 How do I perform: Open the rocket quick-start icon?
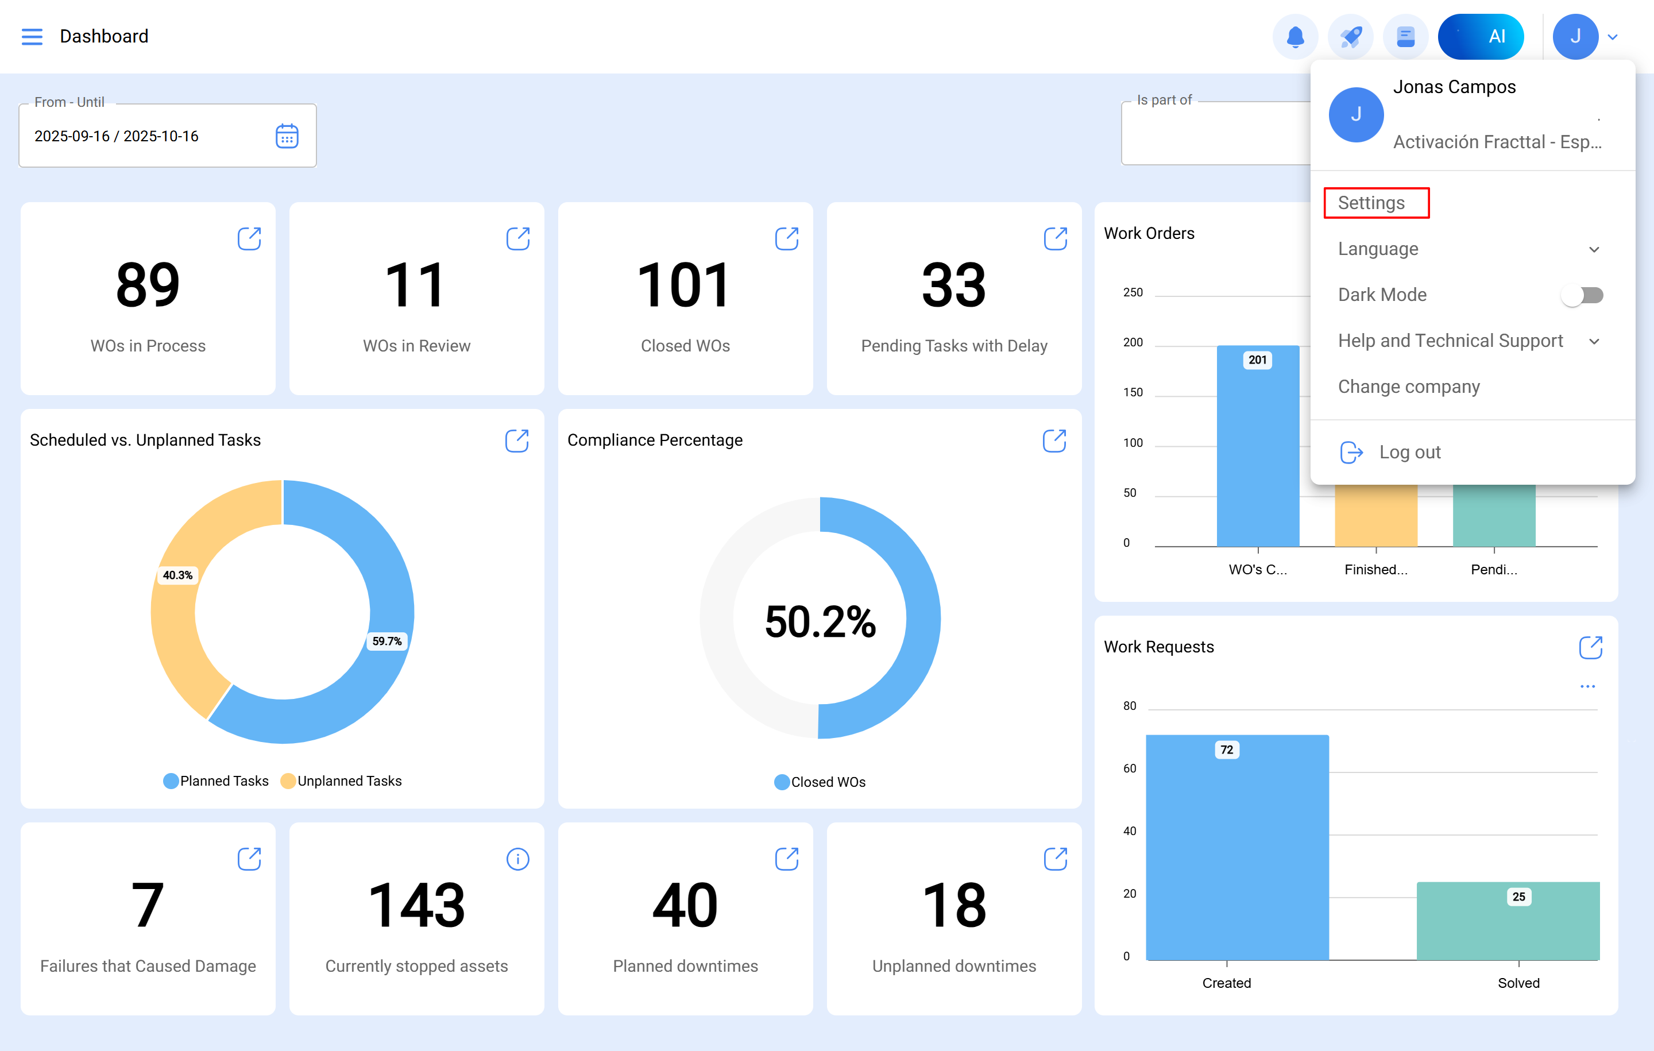pos(1350,36)
